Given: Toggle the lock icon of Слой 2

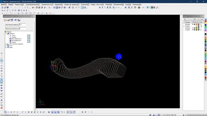Looking at the screenshot, I should 195,28.
